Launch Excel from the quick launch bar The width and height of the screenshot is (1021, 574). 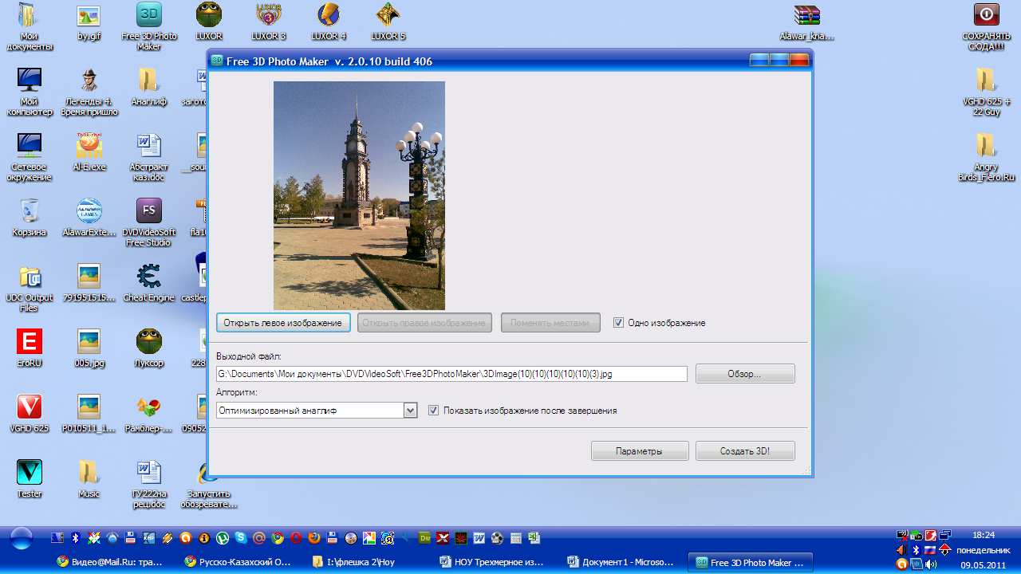[x=534, y=538]
